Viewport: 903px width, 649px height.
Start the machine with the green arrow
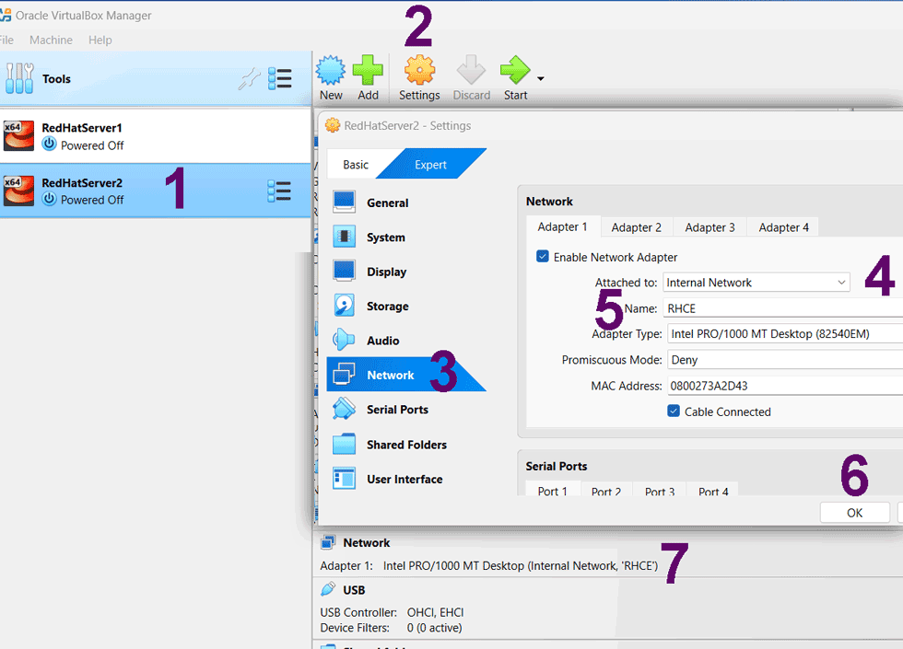pyautogui.click(x=515, y=71)
